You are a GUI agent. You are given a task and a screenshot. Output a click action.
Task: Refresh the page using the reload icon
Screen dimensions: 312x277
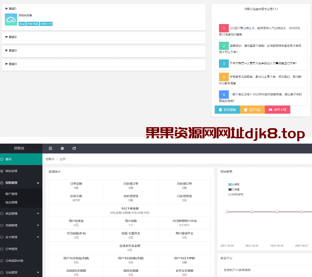coord(74,149)
